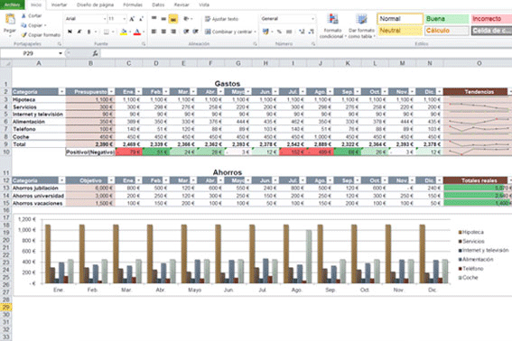Open the Combinar y centrar dropdown arrow
Viewport: 512px width, 341px height.
(x=255, y=32)
